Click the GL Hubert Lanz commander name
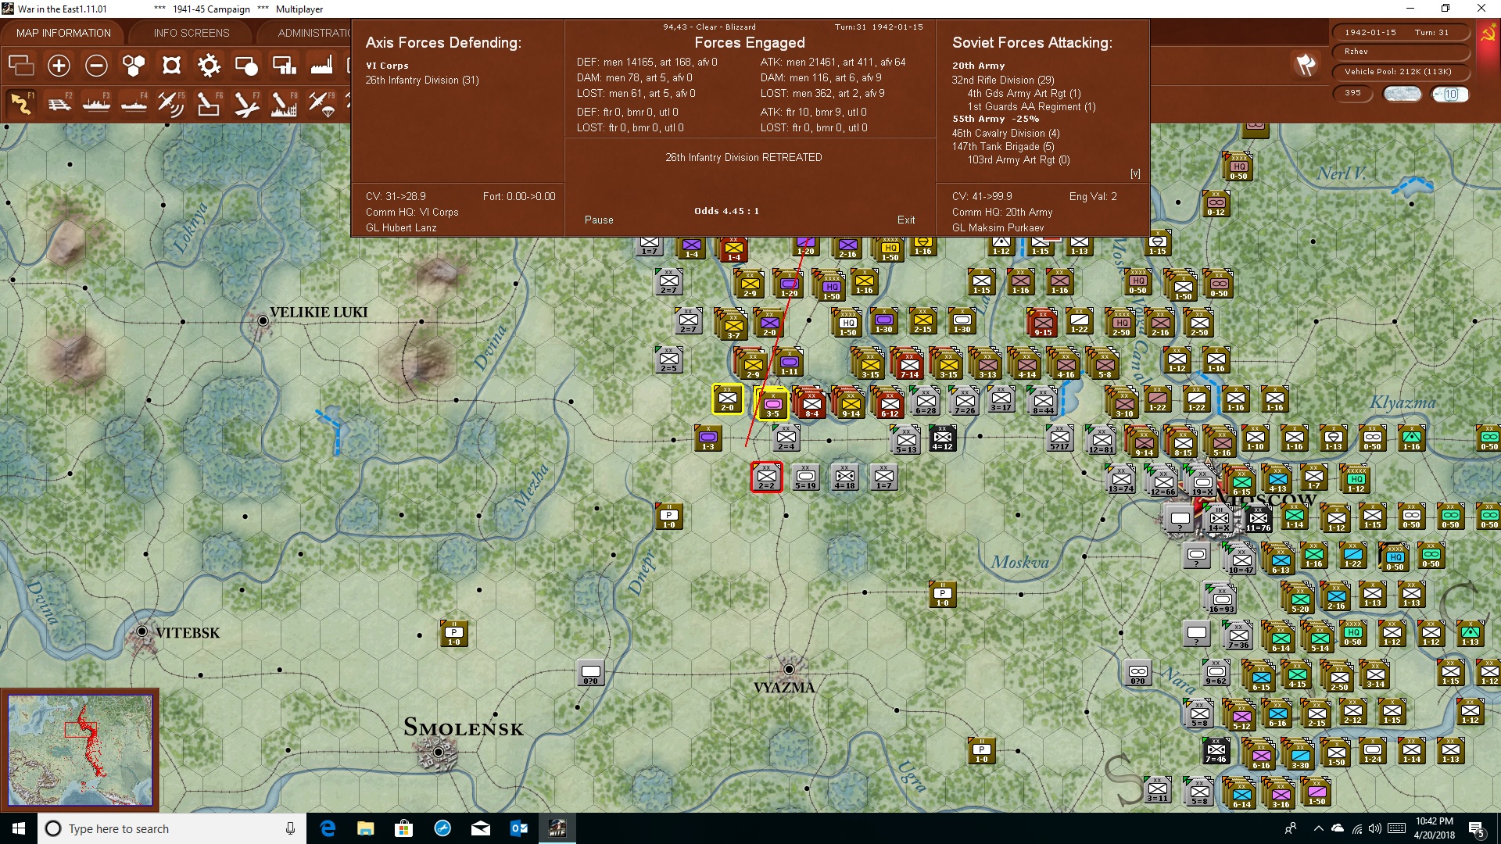This screenshot has height=844, width=1501. point(401,228)
